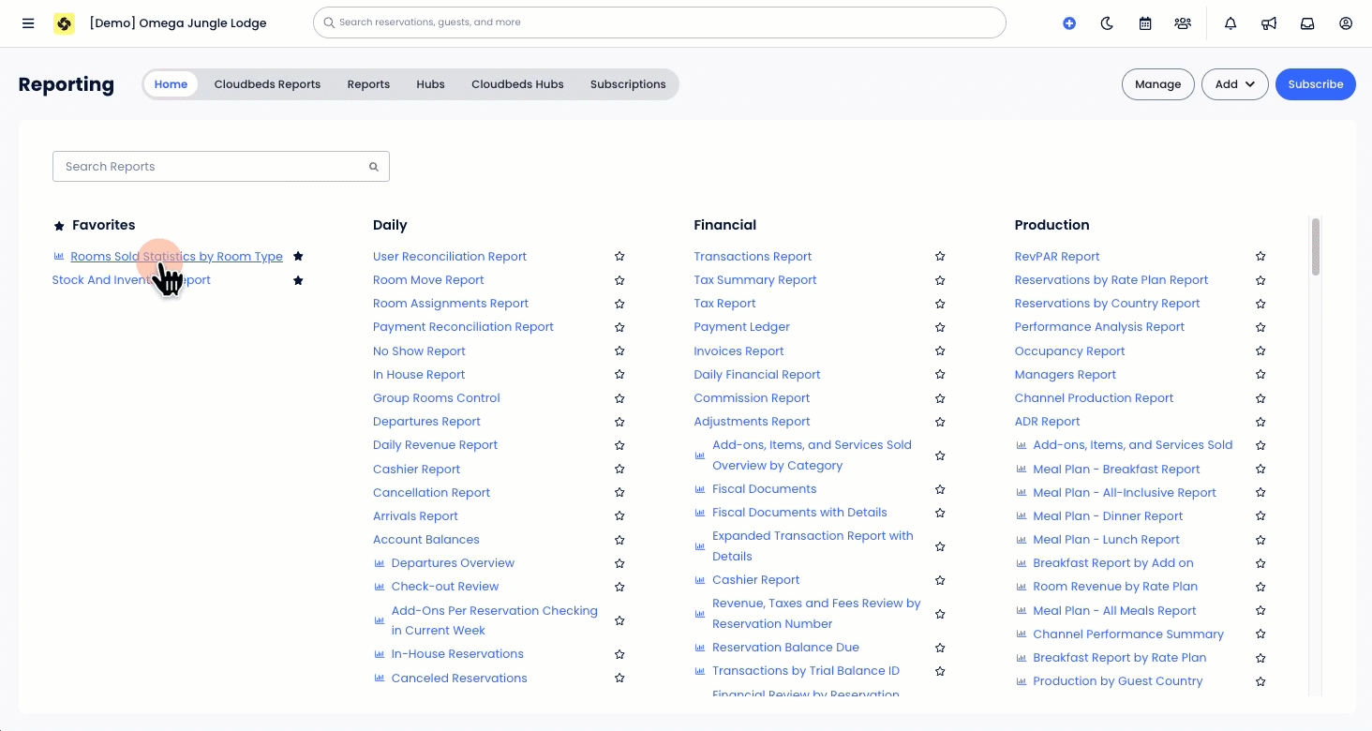Open the Occupancy Report link
Image resolution: width=1372 pixels, height=731 pixels.
pos(1069,351)
